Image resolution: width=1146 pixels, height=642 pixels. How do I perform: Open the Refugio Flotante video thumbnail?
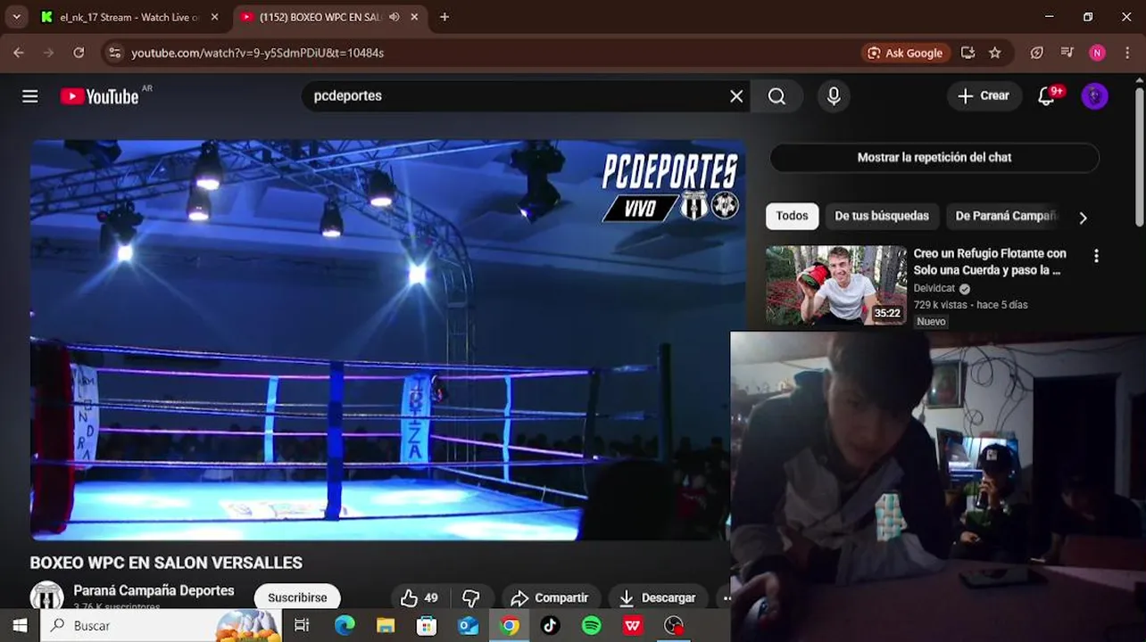pos(836,285)
